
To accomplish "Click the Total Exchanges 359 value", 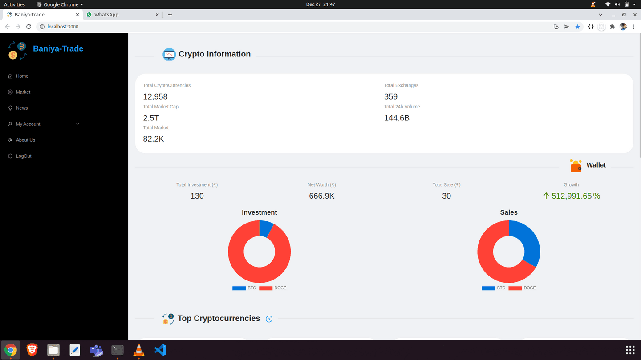I will click(391, 97).
